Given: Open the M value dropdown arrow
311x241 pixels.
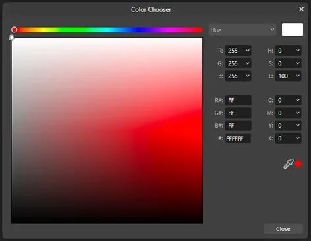Looking at the screenshot, I should point(298,113).
